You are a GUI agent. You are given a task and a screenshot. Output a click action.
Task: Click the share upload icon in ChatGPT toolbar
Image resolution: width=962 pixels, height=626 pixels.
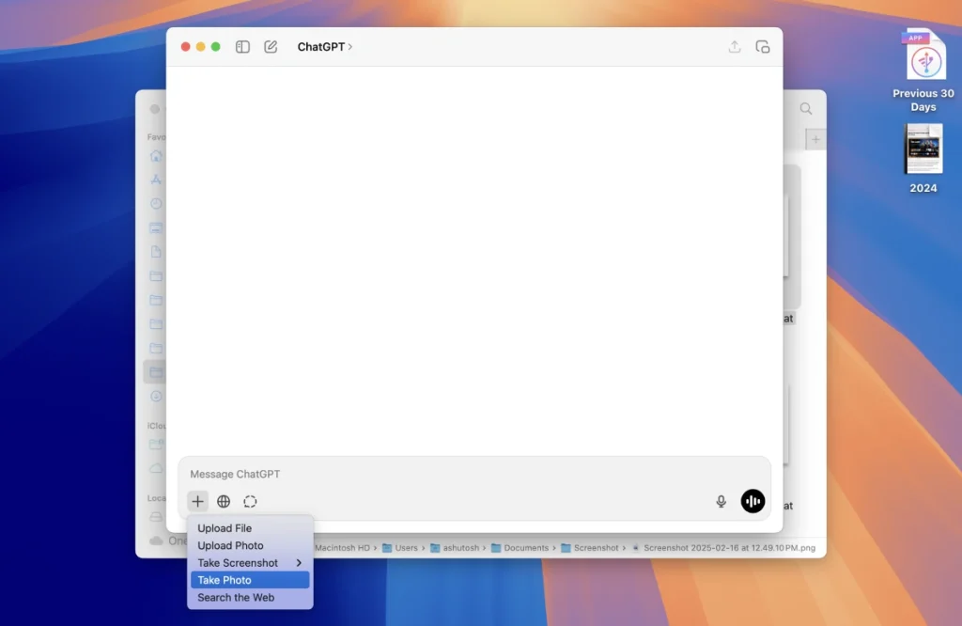point(735,47)
